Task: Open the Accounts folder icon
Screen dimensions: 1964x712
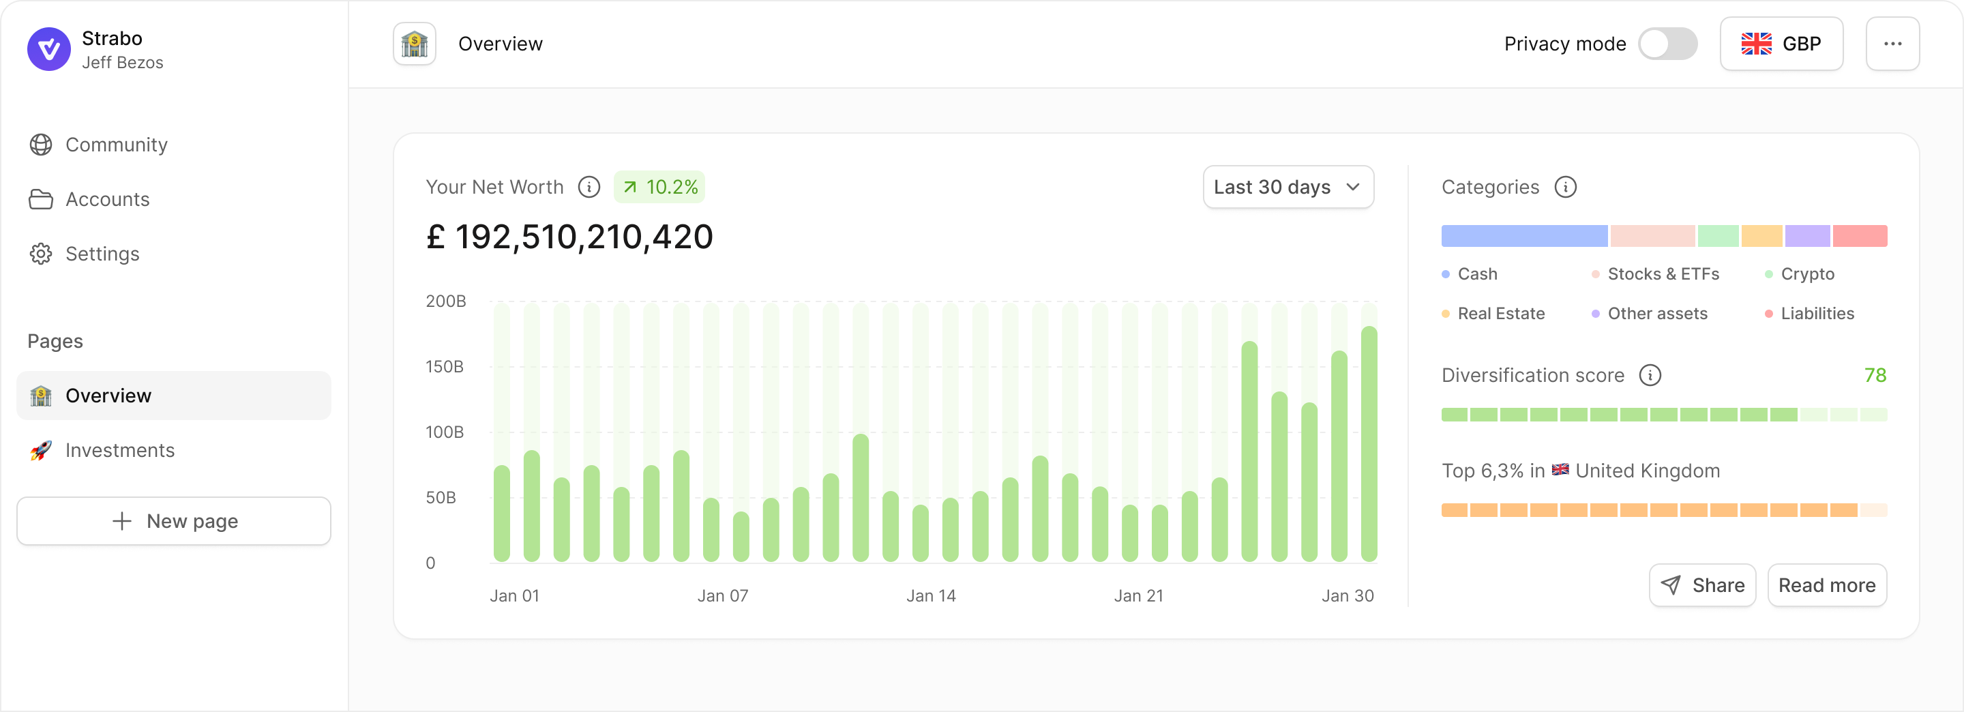Action: 40,199
